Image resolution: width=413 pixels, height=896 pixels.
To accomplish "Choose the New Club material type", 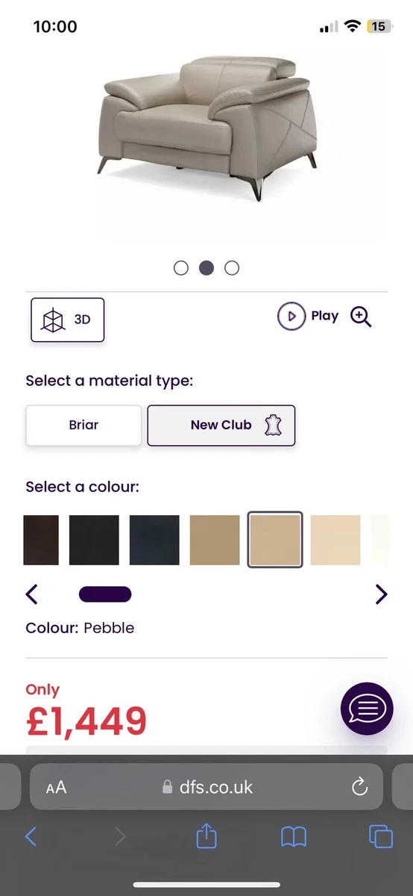I will (x=221, y=425).
